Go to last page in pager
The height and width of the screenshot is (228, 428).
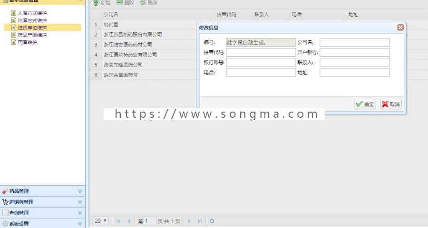(x=200, y=221)
